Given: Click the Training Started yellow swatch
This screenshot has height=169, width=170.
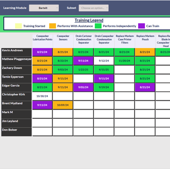Looking at the screenshot, I should tap(18, 26).
